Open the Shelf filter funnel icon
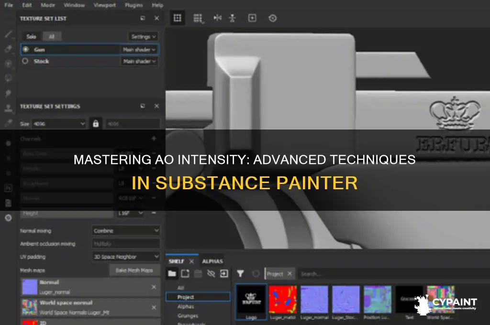Screen dimensions: 490x325 point(240,274)
